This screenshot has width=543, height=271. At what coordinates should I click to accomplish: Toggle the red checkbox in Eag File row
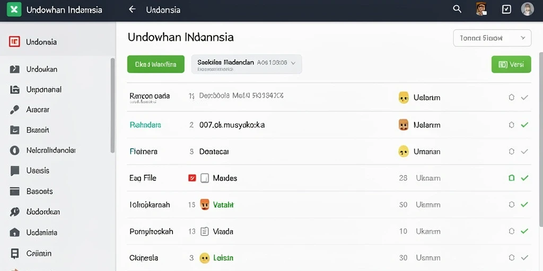click(x=192, y=178)
